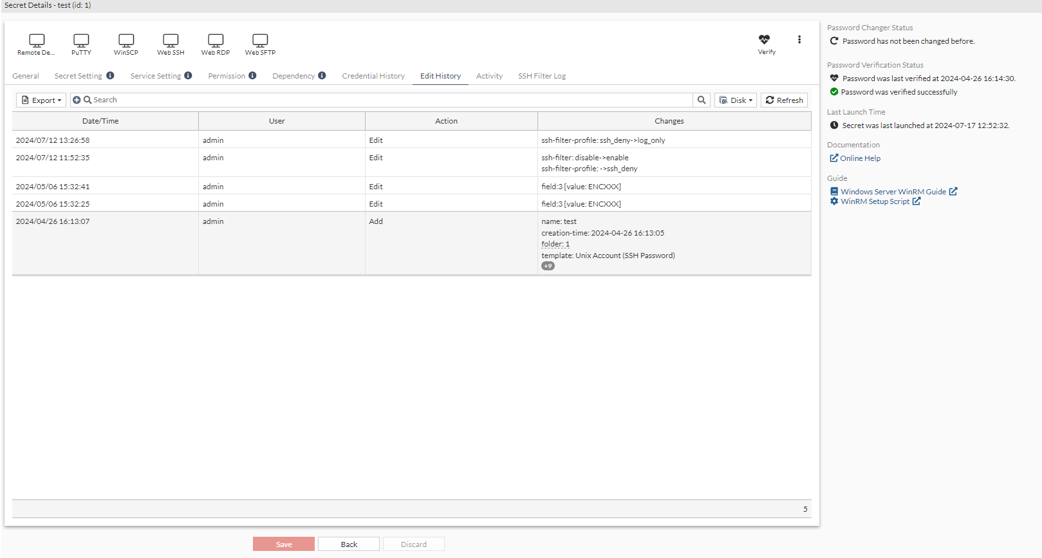Click the Refresh button

pos(784,100)
